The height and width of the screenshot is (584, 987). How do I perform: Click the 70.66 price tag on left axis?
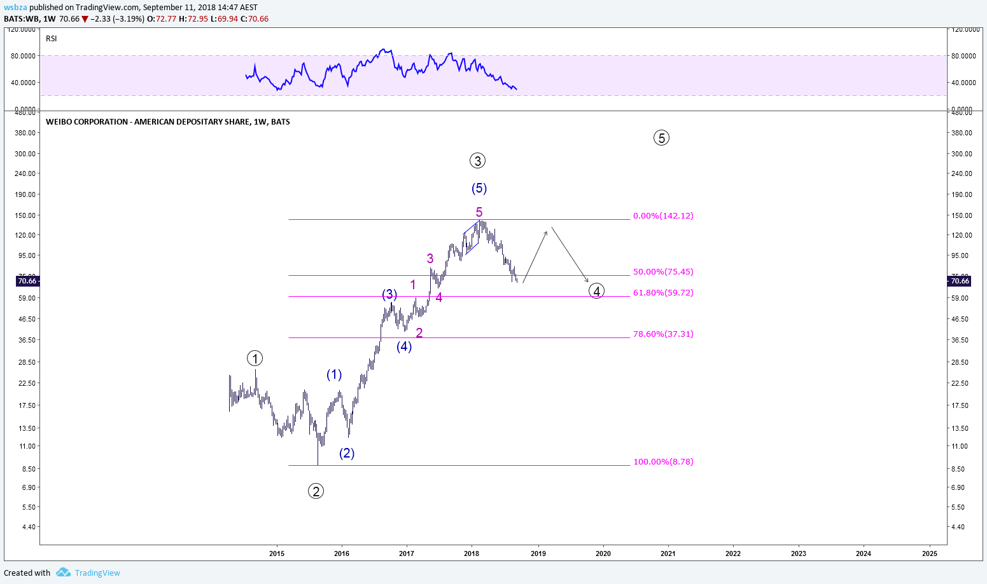(27, 281)
